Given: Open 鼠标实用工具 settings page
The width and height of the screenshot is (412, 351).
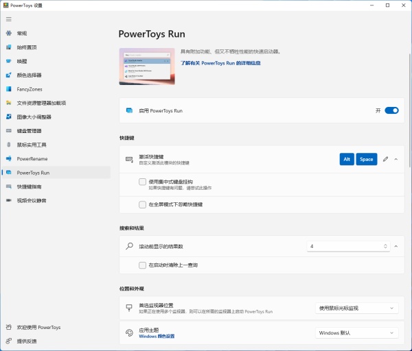Looking at the screenshot, I should coord(56,145).
